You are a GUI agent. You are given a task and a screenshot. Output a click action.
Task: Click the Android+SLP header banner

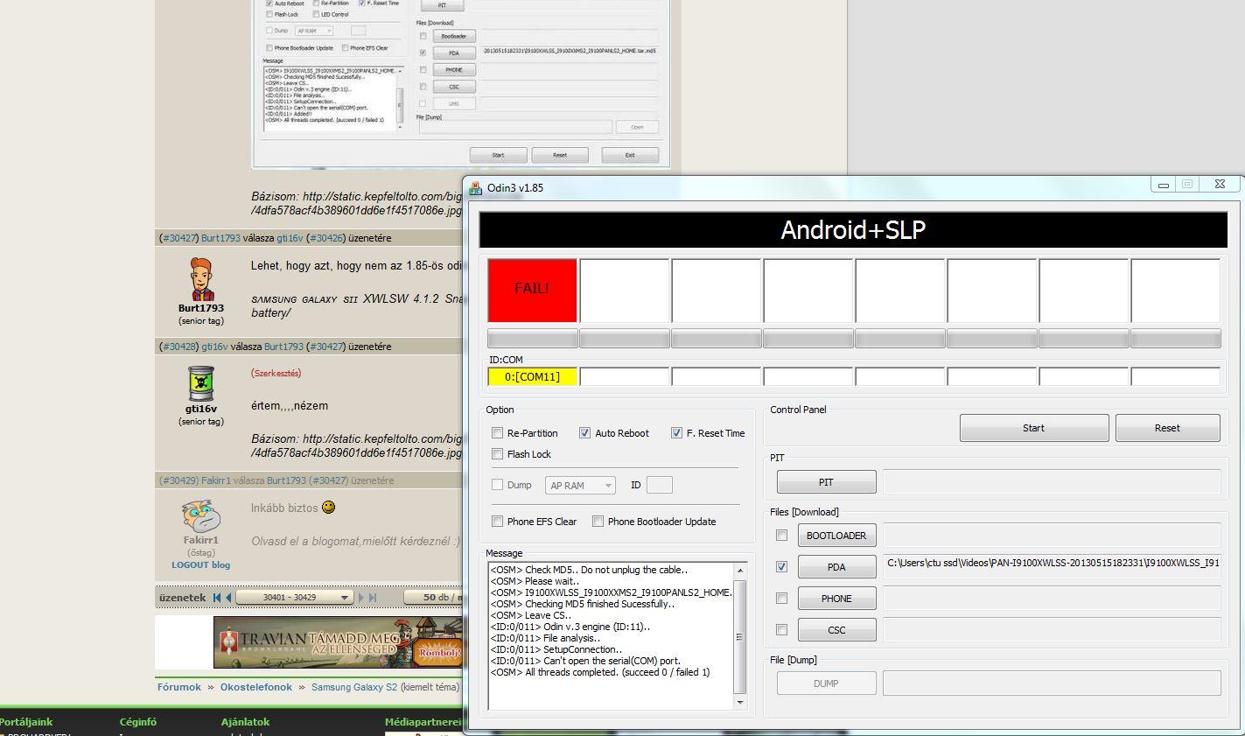[x=853, y=230]
